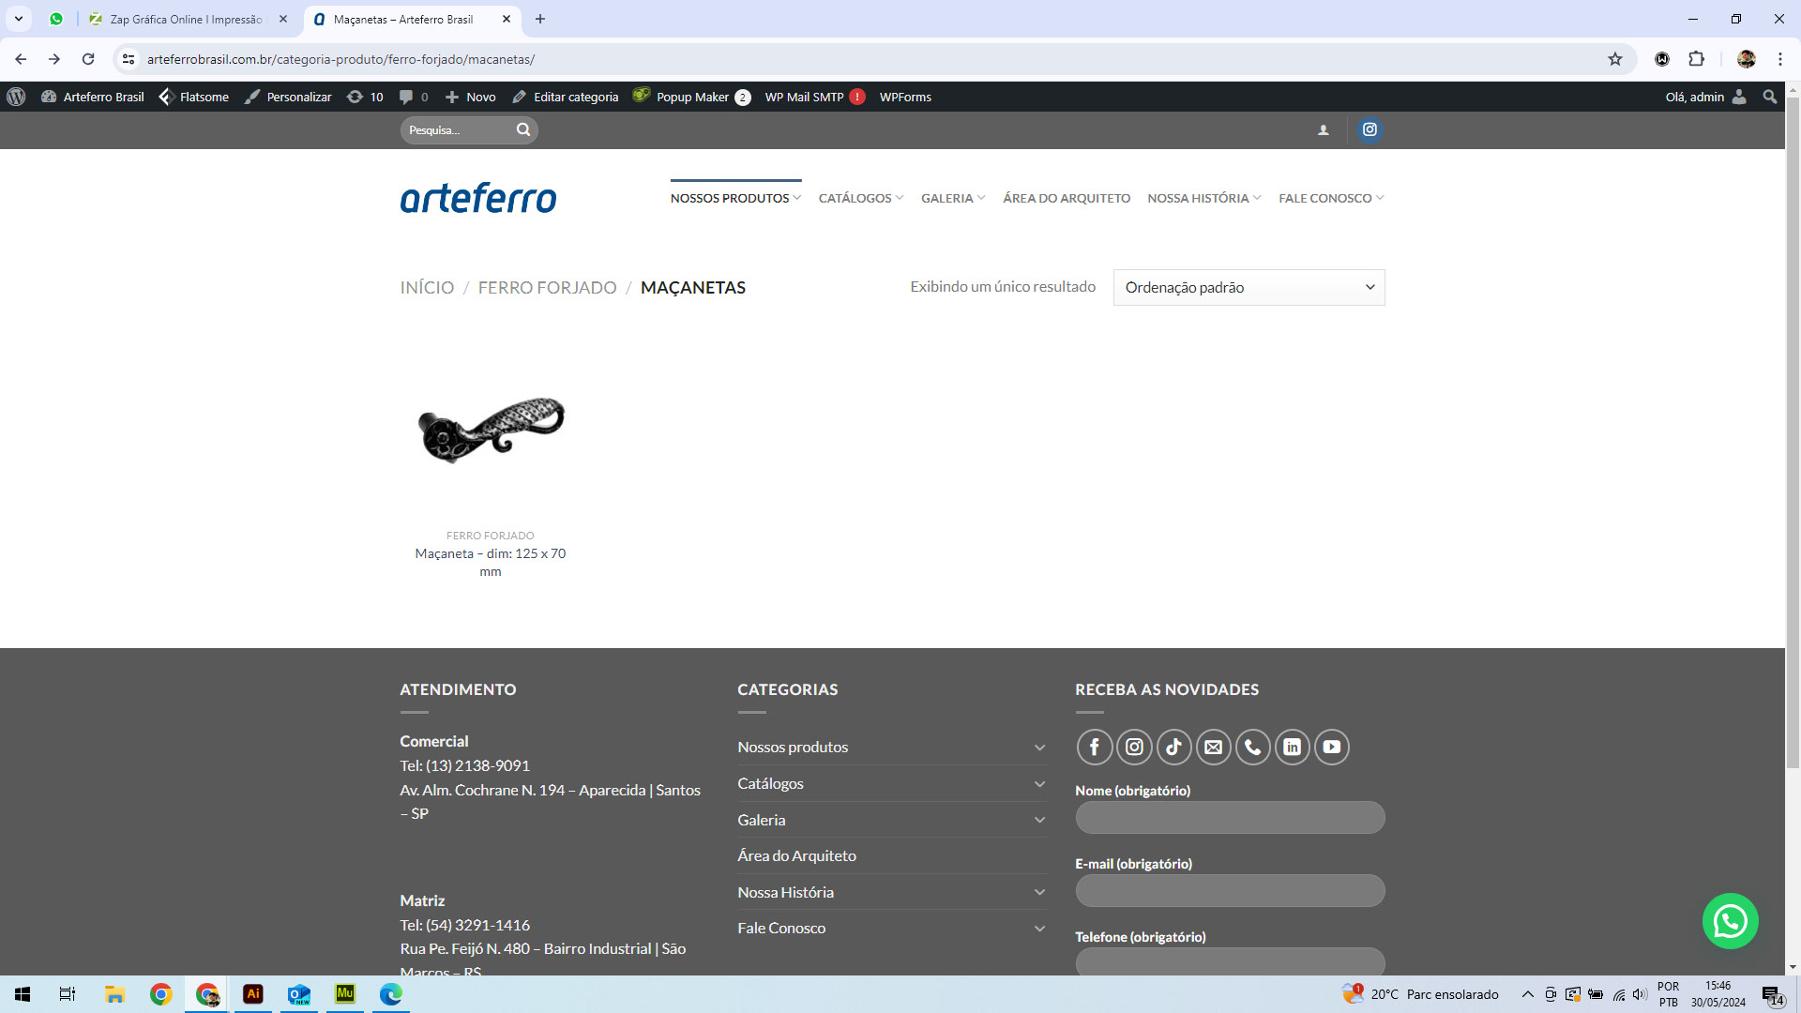This screenshot has width=1801, height=1013.
Task: Expand Nossos produtos in footer categories
Action: point(1039,748)
